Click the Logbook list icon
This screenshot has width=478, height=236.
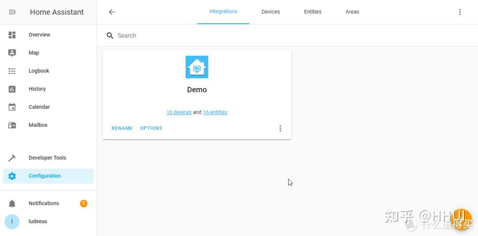point(12,71)
